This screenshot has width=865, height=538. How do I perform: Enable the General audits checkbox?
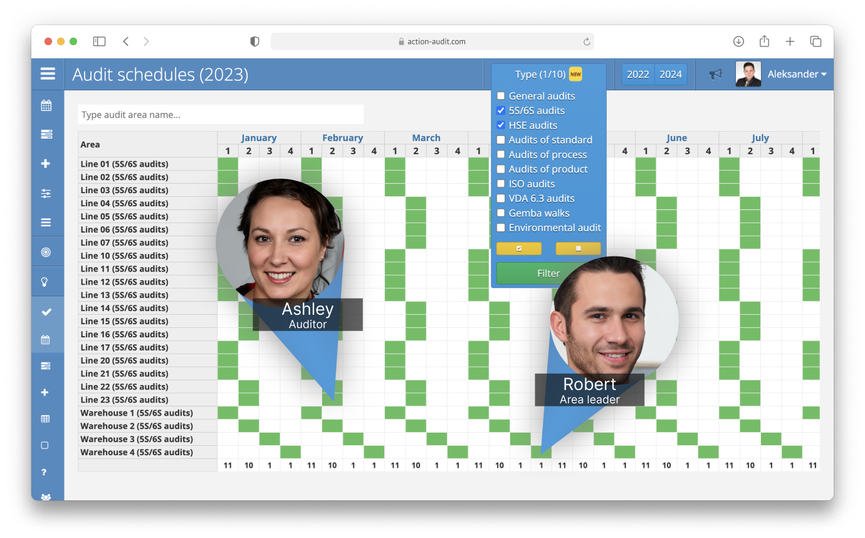[x=501, y=96]
